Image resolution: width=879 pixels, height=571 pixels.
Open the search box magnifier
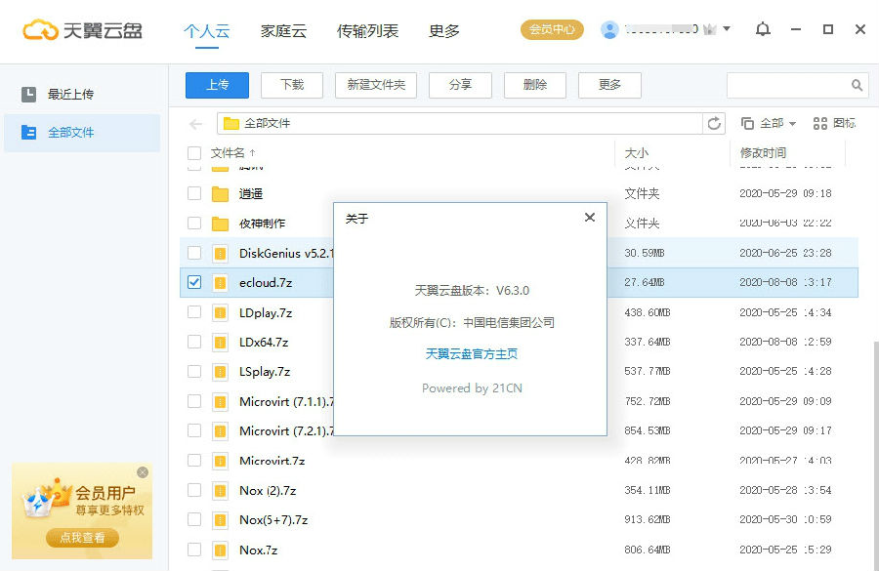coord(858,85)
